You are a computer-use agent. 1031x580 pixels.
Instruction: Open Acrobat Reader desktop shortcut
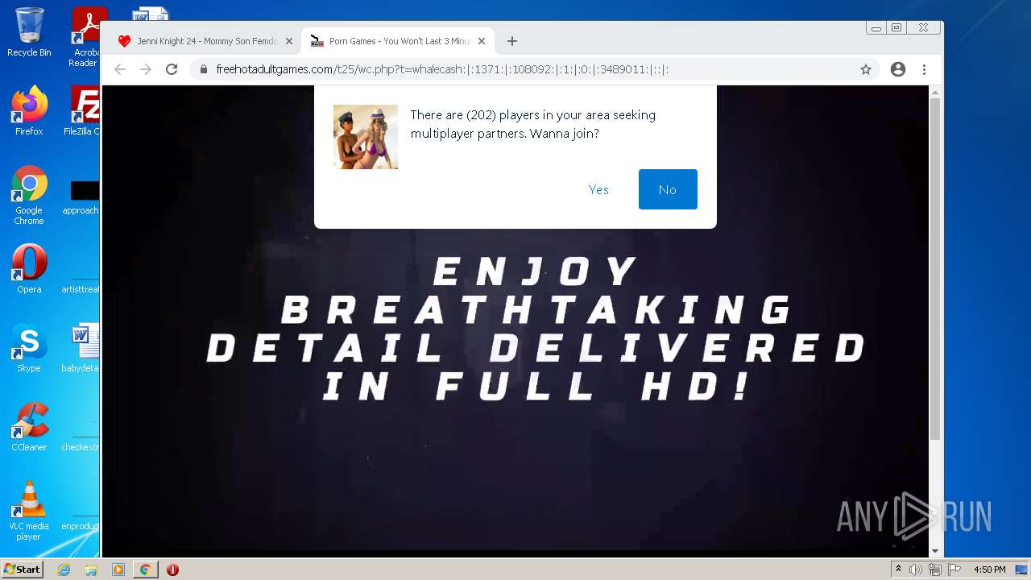[85, 37]
